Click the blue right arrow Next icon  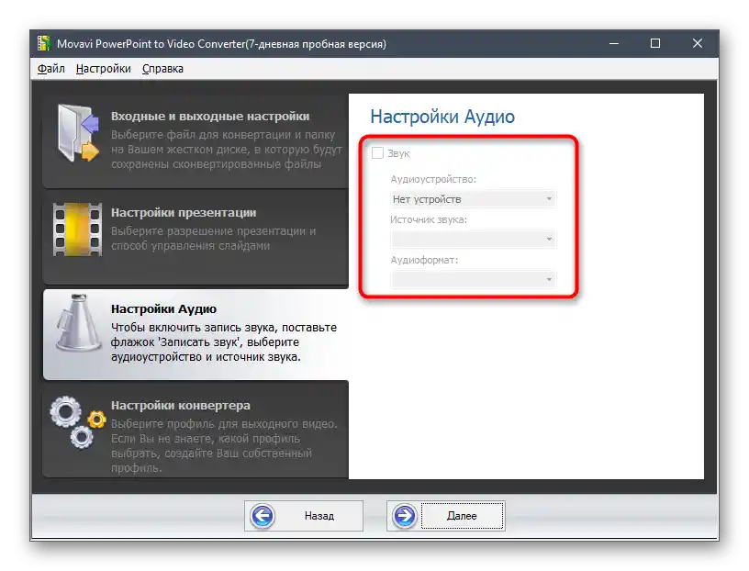coord(405,516)
